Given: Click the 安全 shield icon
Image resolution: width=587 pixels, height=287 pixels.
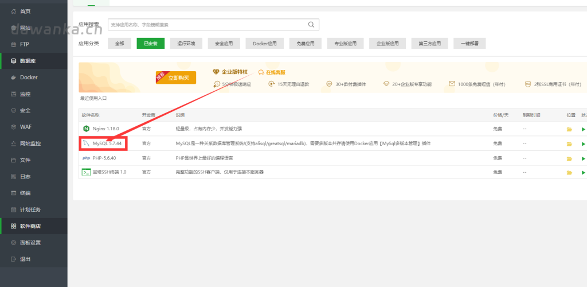Looking at the screenshot, I should 14,111.
